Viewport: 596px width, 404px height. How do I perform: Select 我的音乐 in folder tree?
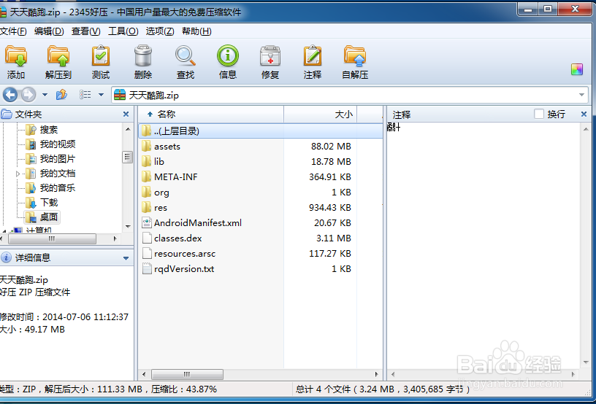coord(58,187)
